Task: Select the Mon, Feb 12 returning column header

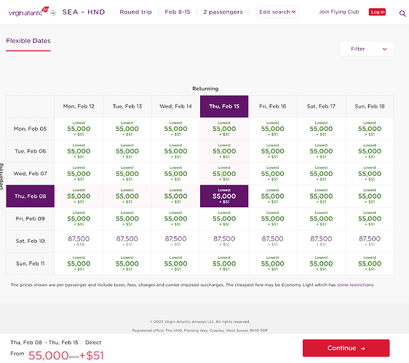Action: [79, 106]
